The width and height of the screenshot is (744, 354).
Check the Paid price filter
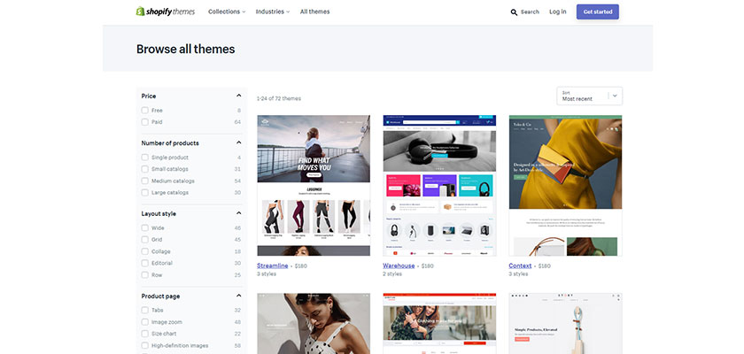tap(144, 122)
